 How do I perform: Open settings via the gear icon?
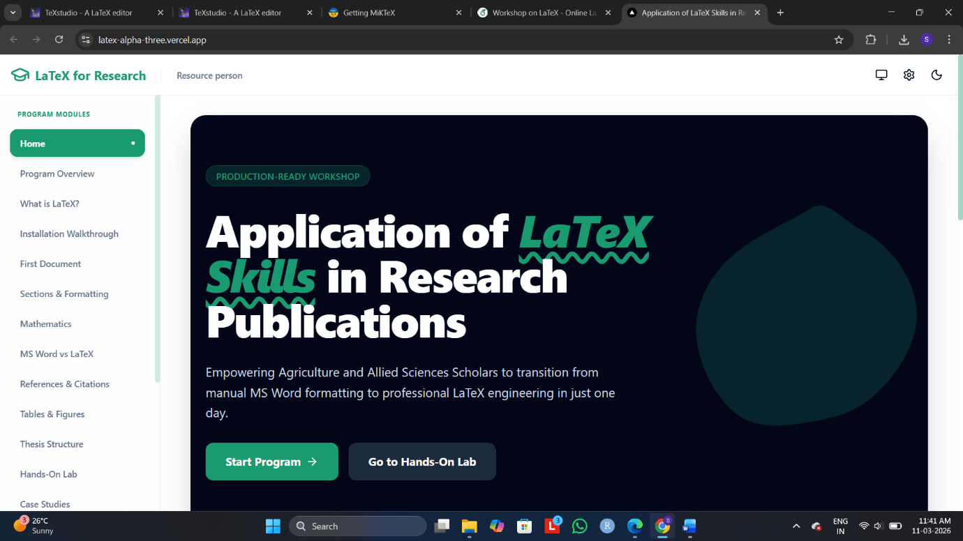coord(909,75)
